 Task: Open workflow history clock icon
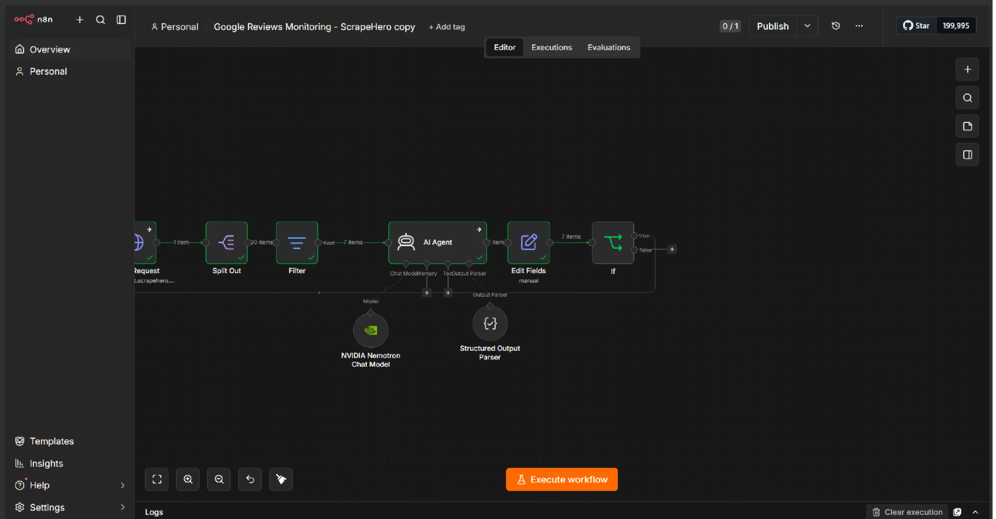(836, 26)
